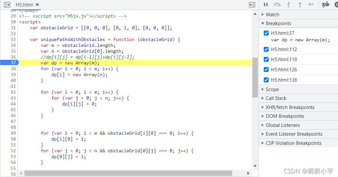The image size is (338, 177).
Task: Deactivate all breakpoints
Action: click(x=326, y=5)
